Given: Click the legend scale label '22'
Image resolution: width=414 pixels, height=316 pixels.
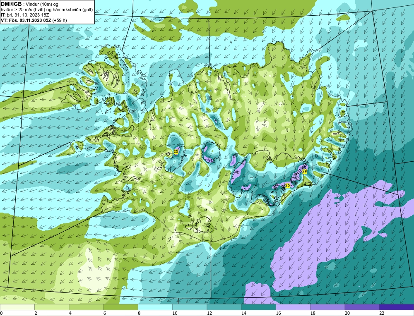Looking at the screenshot, I should tap(382, 313).
